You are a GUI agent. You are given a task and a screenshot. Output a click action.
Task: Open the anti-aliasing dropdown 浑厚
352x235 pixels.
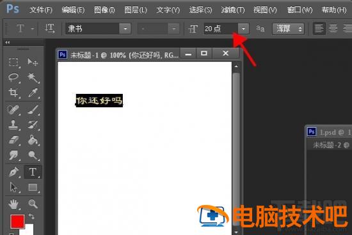point(288,29)
